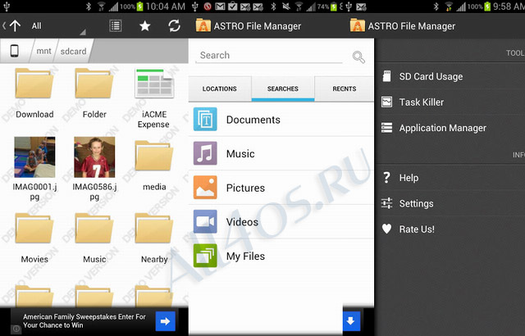Select the My Files label
The width and height of the screenshot is (525, 336).
(x=245, y=256)
